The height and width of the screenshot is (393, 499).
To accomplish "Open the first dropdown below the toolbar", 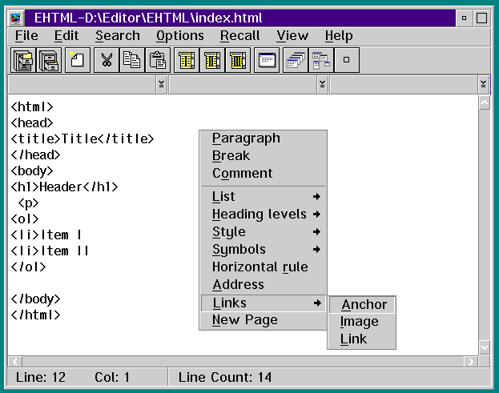I will click(161, 84).
